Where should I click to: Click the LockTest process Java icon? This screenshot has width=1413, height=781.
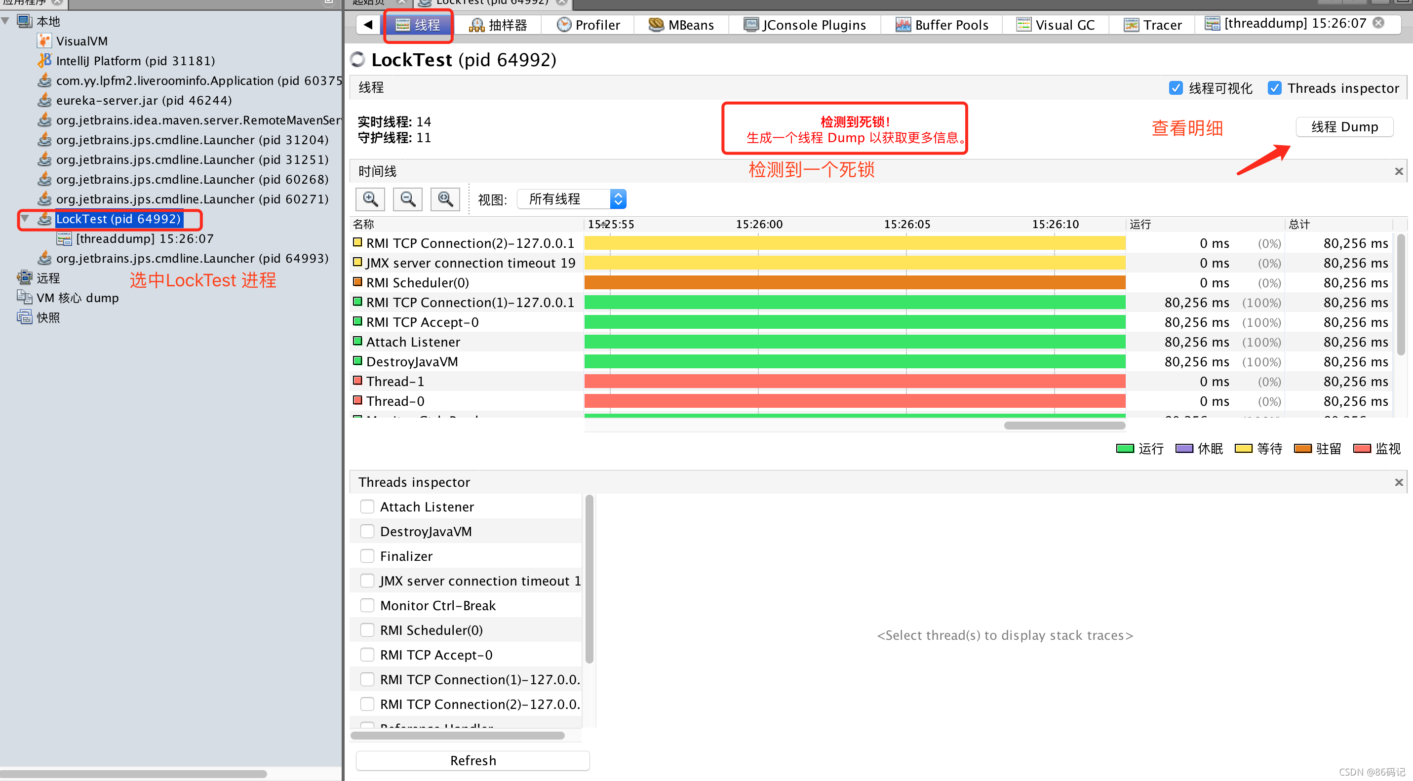44,218
